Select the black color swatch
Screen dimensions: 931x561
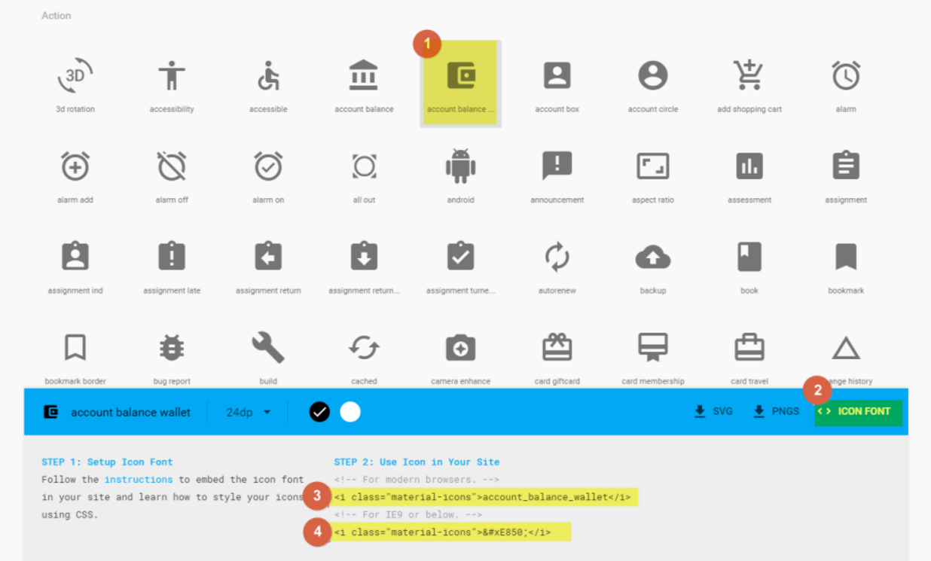[319, 412]
